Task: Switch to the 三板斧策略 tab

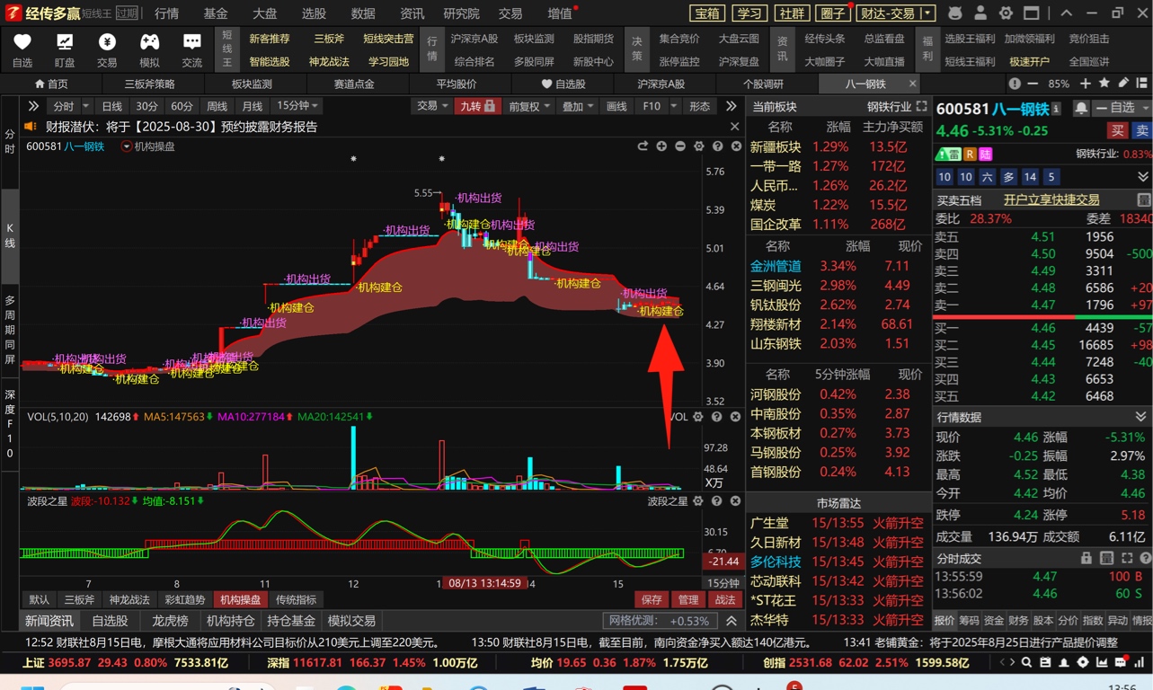Action: pyautogui.click(x=150, y=84)
